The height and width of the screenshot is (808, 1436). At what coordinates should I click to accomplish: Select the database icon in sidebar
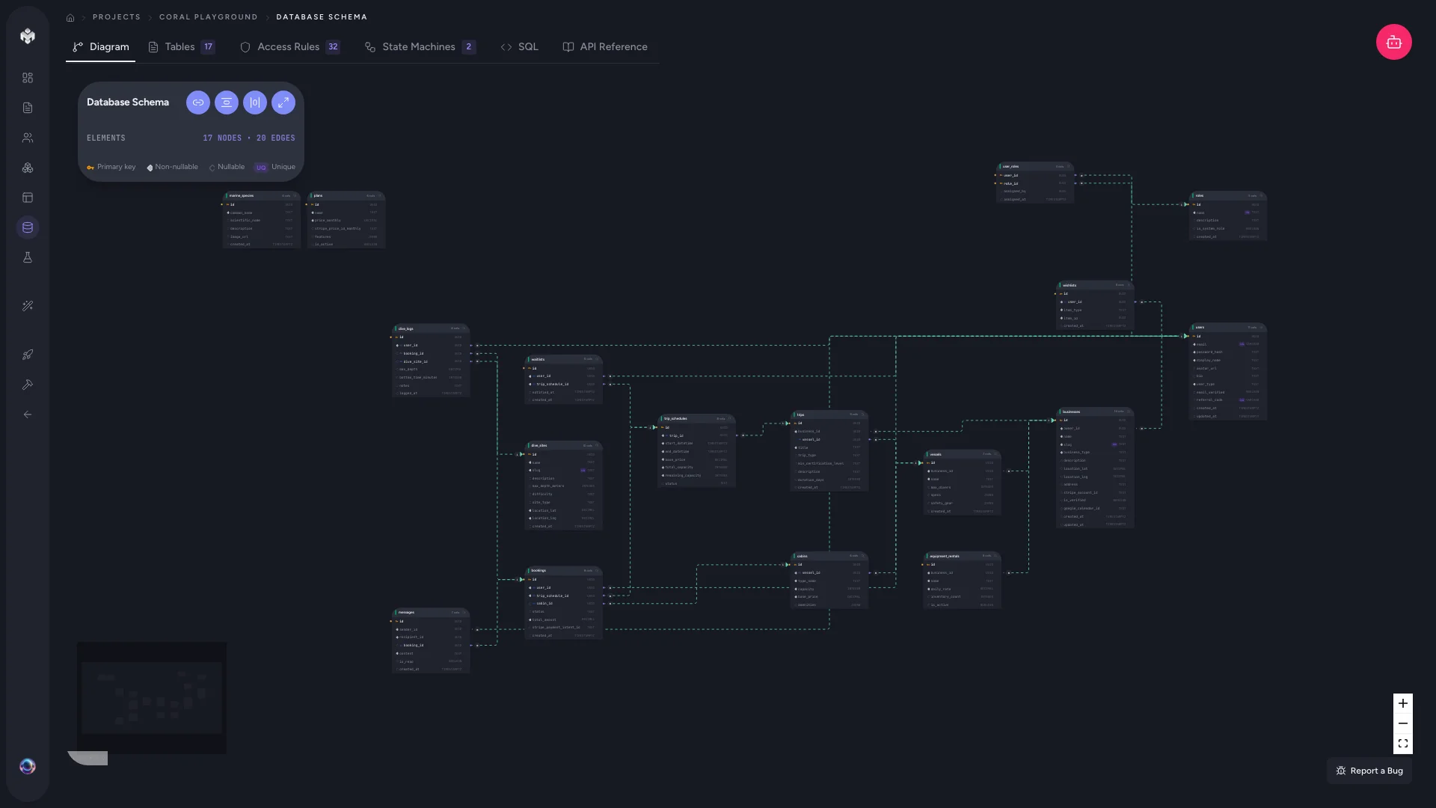pyautogui.click(x=28, y=227)
